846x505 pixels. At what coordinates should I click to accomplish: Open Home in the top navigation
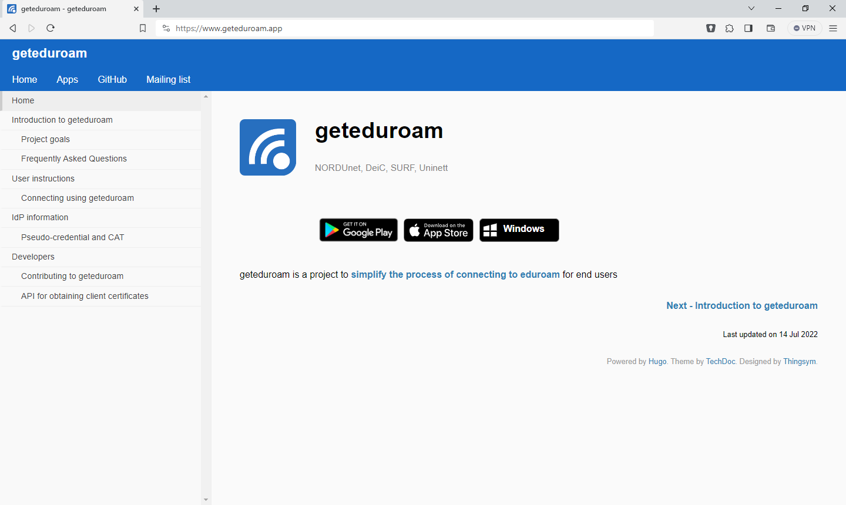point(25,79)
